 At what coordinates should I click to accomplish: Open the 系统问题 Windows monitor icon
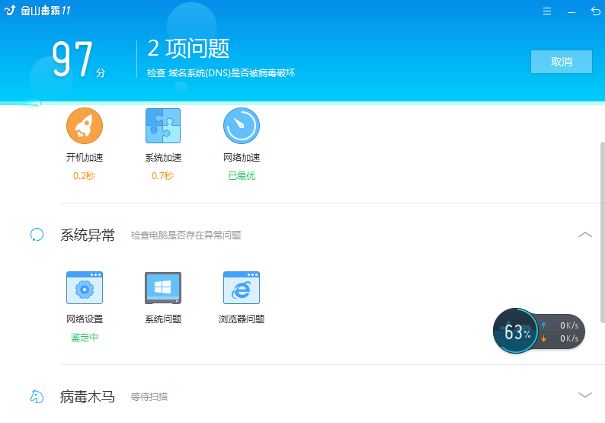tap(163, 288)
